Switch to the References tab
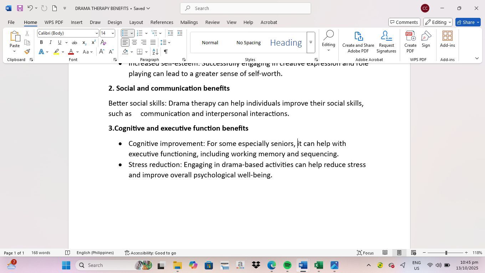 point(162,22)
